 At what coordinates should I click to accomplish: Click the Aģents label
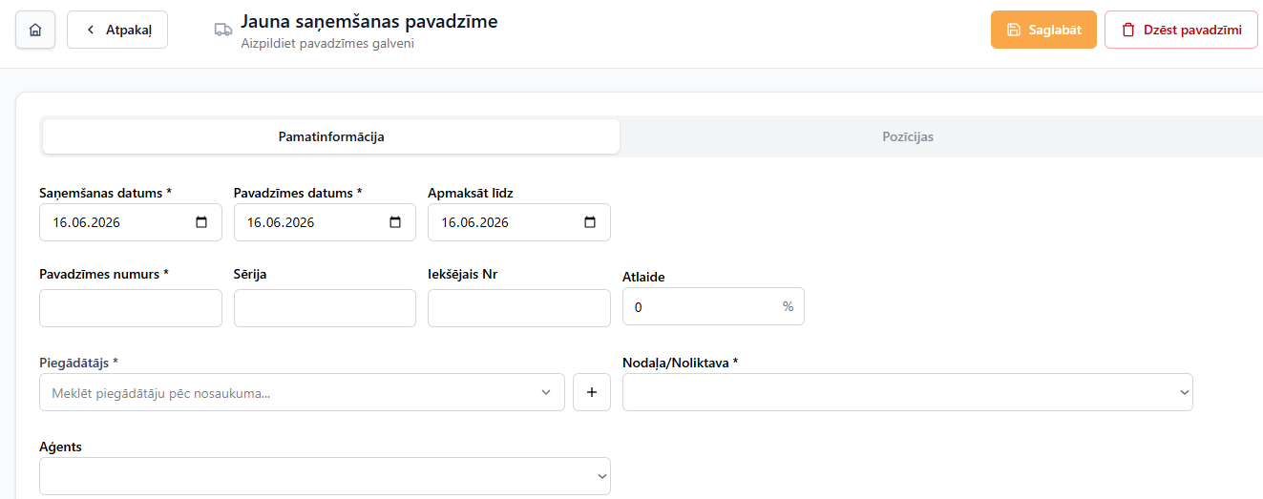click(x=60, y=447)
